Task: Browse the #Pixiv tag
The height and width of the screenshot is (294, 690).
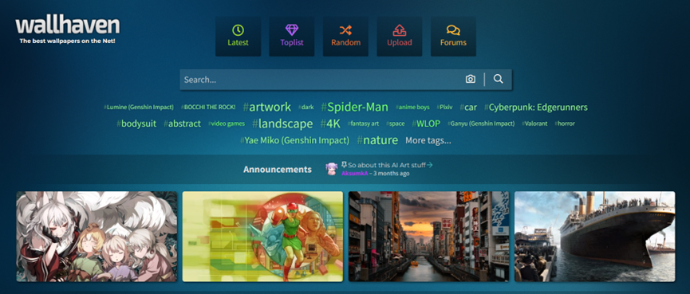Action: point(444,108)
